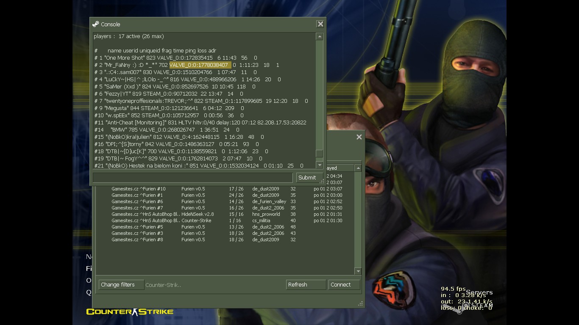The width and height of the screenshot is (579, 325).
Task: Close the server browser window
Action: tap(359, 137)
